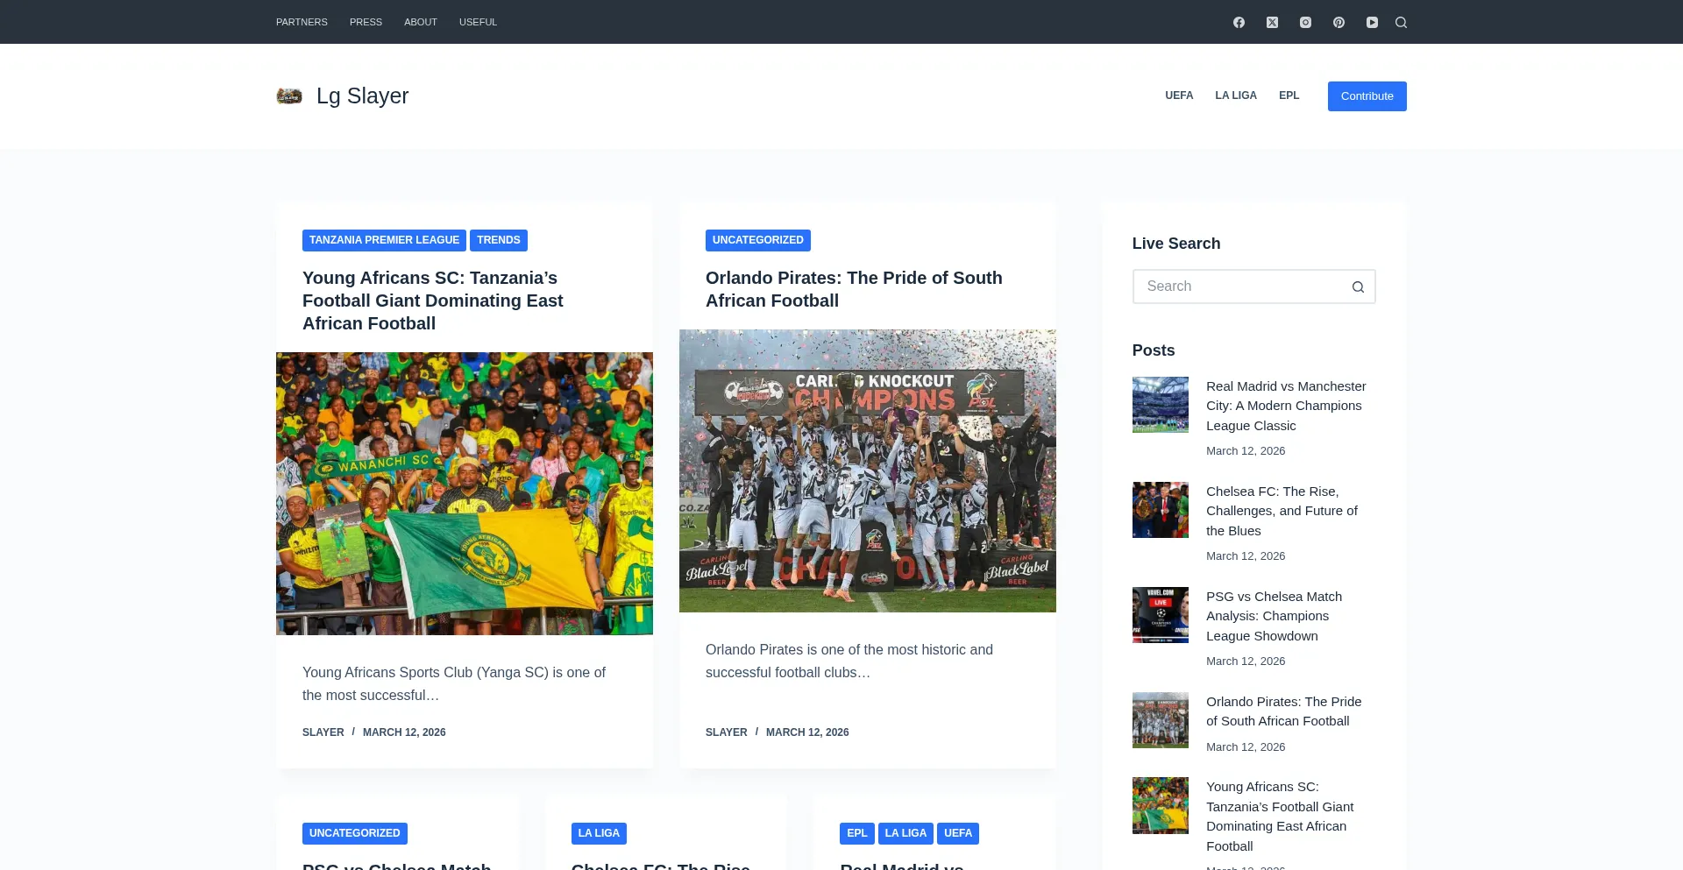Viewport: 1683px width, 870px height.
Task: Click sidebar thumbnail for Real Madrid post
Action: 1161,405
